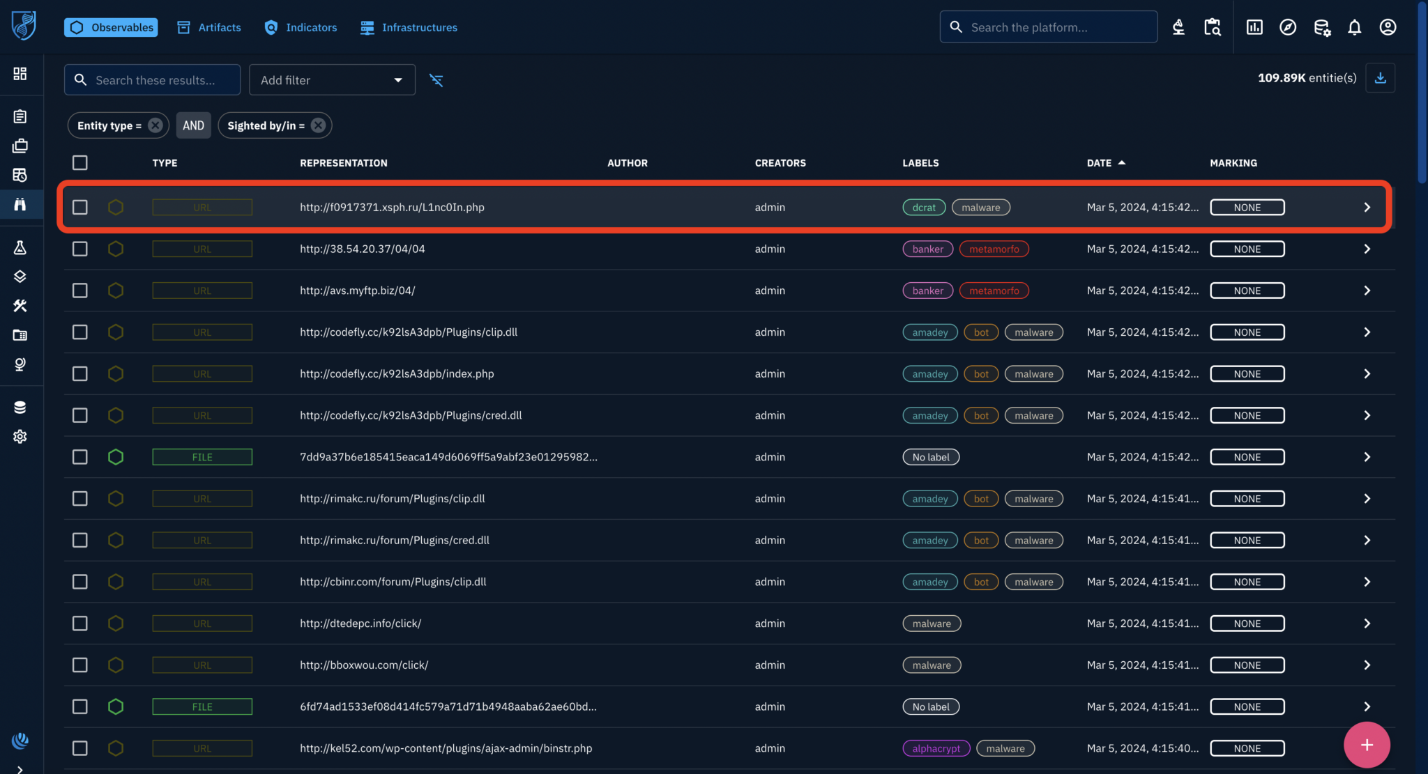
Task: Click the Search these results field
Action: click(x=153, y=80)
